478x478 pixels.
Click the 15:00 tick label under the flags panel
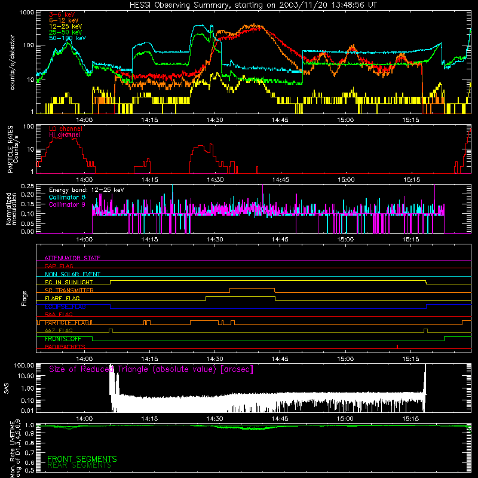click(345, 359)
